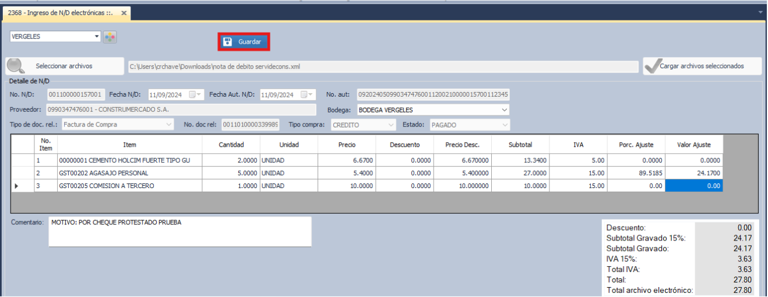Open the Tipo de doc. rel. dropdown

coord(168,125)
